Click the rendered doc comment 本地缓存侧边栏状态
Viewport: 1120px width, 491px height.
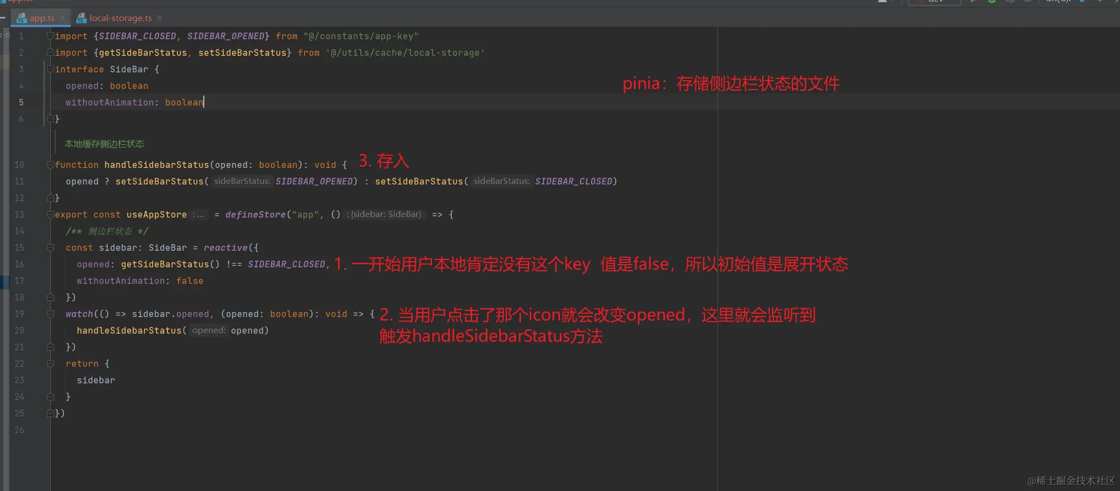click(104, 144)
